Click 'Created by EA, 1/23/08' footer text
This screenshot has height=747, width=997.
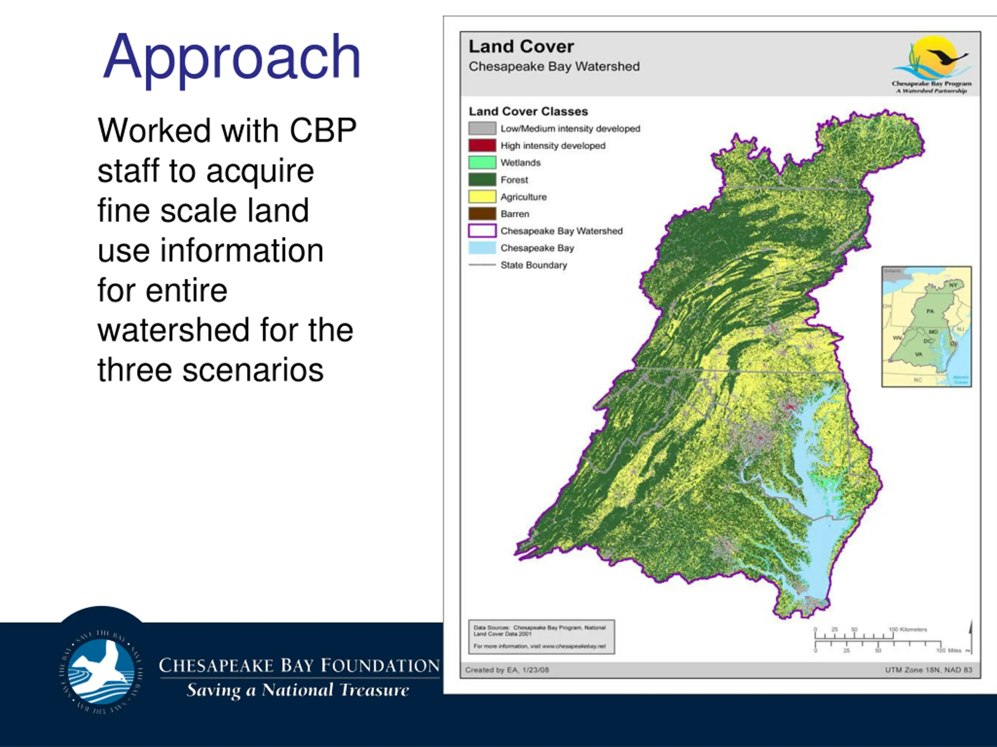coord(507,670)
